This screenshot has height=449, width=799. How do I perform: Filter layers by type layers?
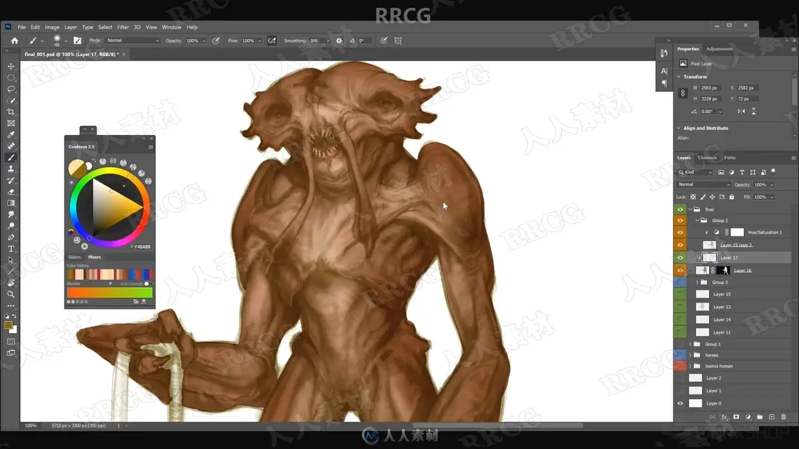pyautogui.click(x=742, y=172)
